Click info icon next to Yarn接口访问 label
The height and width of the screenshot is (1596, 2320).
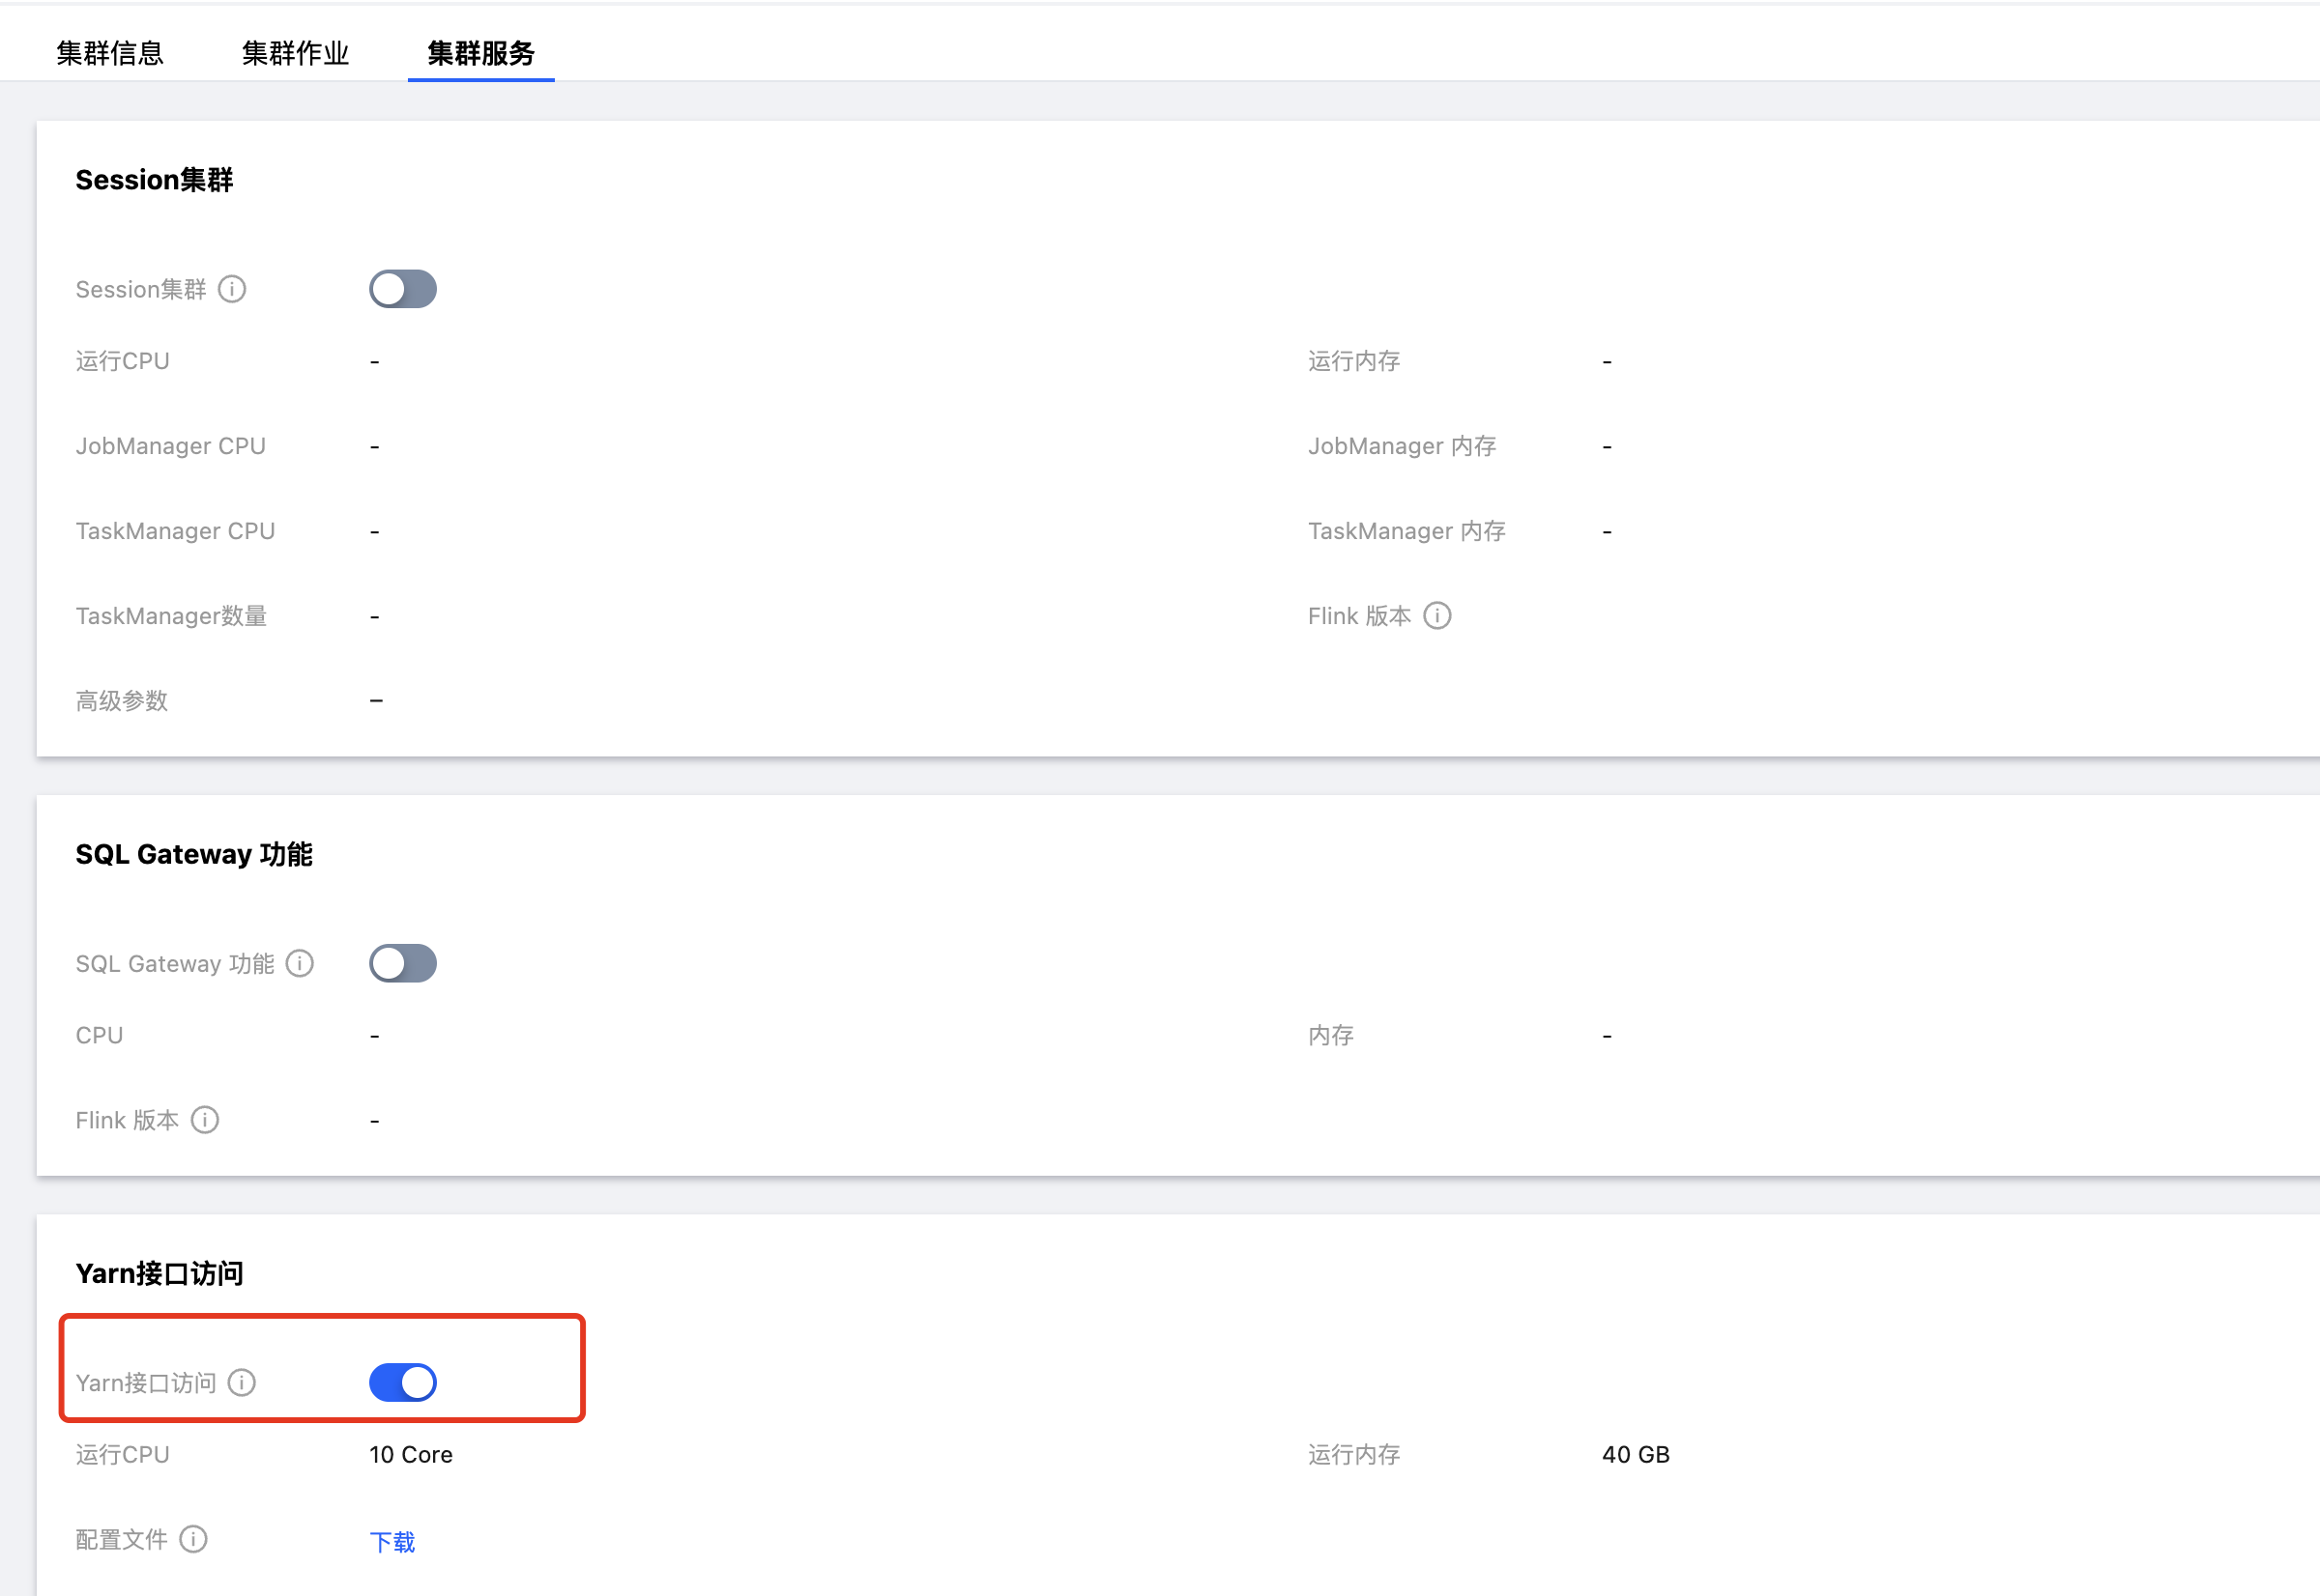coord(242,1382)
